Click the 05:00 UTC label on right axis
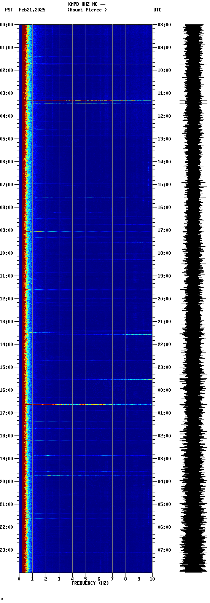The height and width of the screenshot is (603, 210). click(x=164, y=504)
